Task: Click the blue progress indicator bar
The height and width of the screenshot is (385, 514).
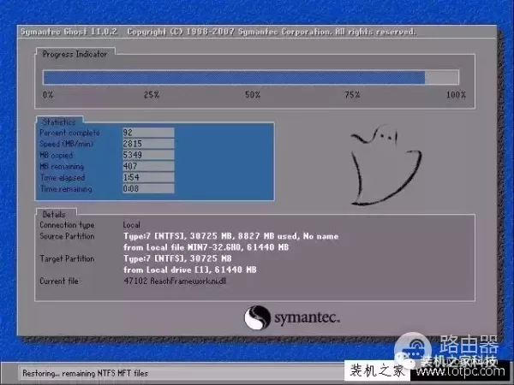Action: (234, 77)
